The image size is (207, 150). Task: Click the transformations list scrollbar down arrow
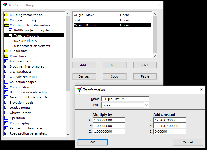pyautogui.click(x=154, y=56)
